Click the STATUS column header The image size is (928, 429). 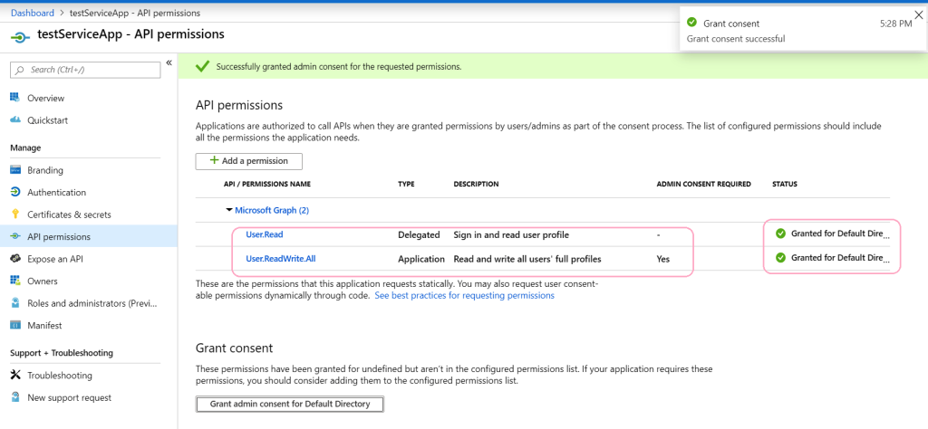(x=785, y=185)
